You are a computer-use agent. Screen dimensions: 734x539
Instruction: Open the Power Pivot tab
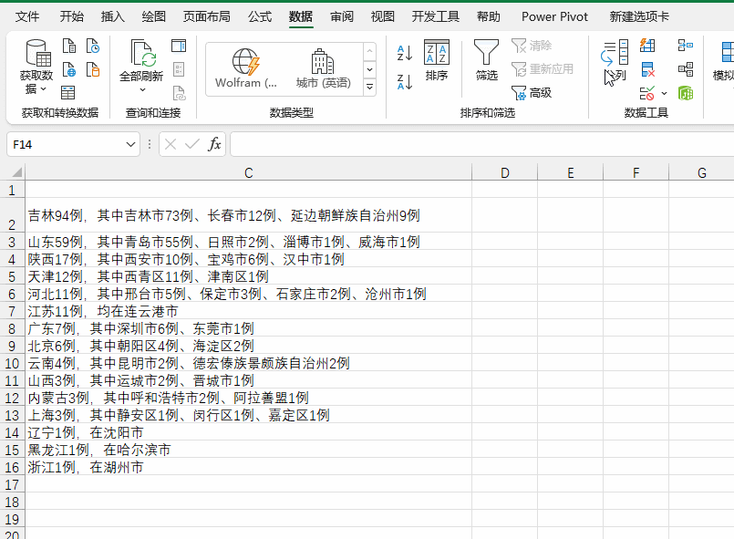(553, 16)
